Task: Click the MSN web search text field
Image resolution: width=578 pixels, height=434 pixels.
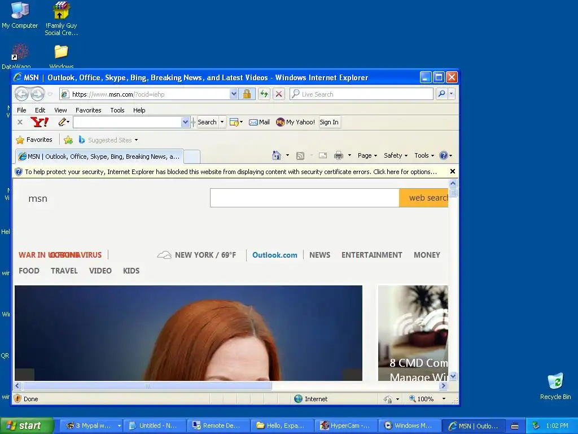Action: tap(304, 198)
